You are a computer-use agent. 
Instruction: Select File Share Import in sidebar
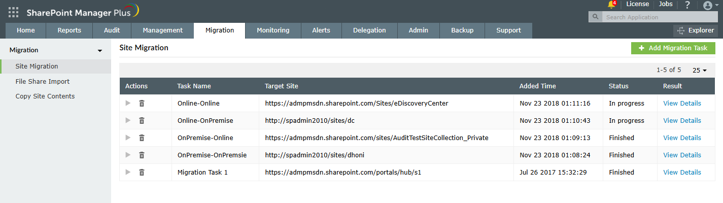coord(43,81)
